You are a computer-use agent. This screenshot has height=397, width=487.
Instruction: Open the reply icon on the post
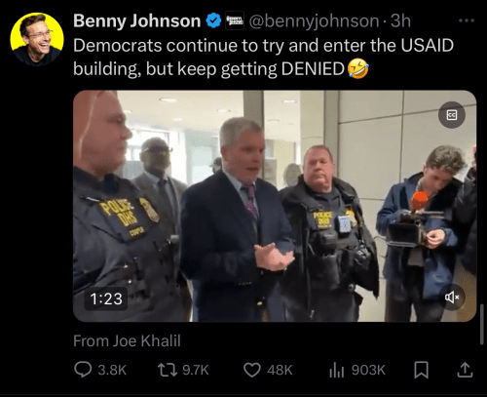point(83,370)
